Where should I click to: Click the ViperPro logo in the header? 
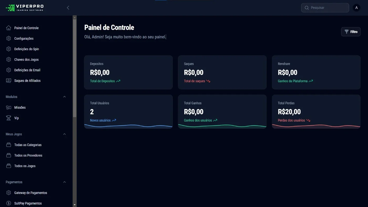tap(25, 8)
